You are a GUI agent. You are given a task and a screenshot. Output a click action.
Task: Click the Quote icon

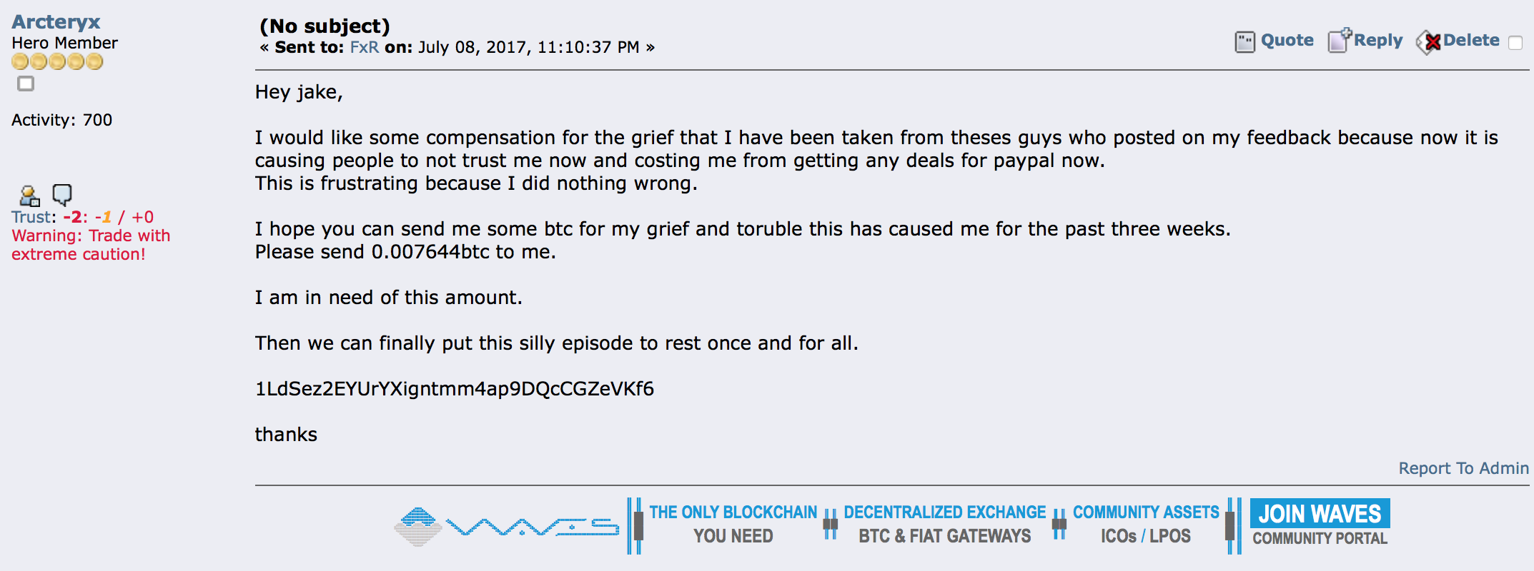(1244, 41)
